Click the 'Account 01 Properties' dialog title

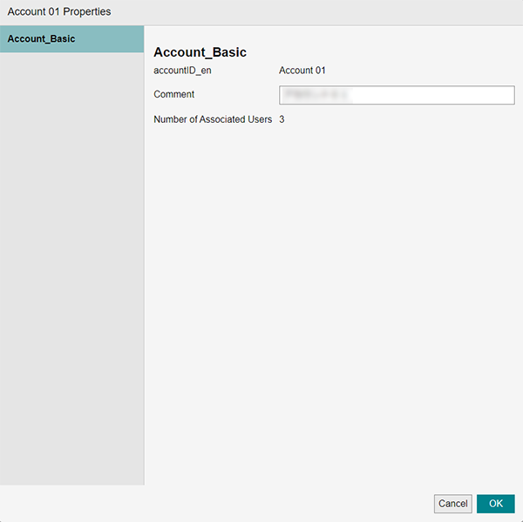[x=59, y=11]
